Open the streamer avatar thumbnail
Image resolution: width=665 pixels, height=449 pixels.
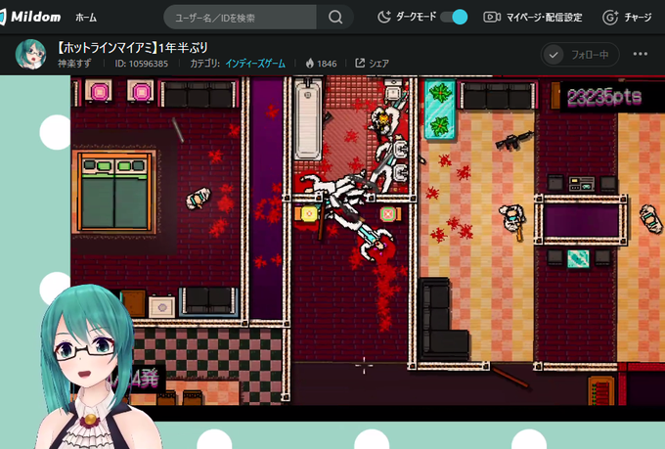(30, 54)
